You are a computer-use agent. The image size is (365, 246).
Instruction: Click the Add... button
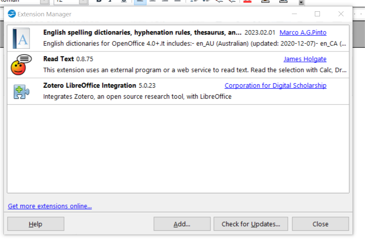(x=182, y=224)
